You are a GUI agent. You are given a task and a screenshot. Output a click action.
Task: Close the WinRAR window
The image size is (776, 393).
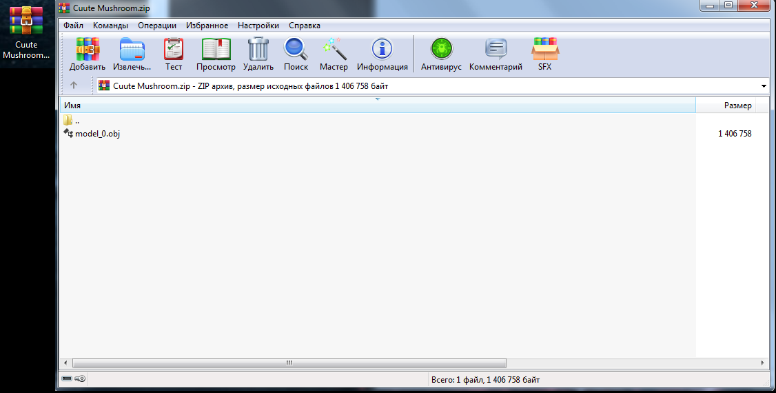754,6
